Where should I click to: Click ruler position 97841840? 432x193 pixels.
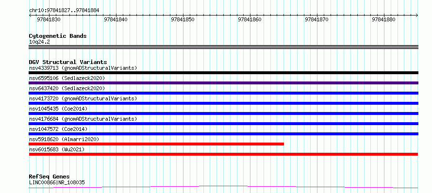116,19
